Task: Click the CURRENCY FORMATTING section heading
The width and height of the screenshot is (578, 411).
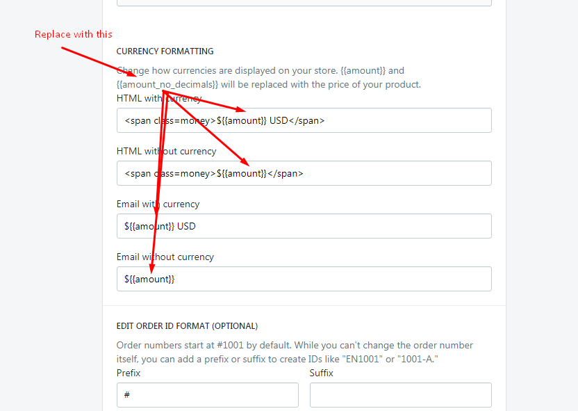Action: (165, 51)
